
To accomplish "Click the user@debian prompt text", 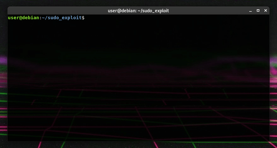I will pyautogui.click(x=23, y=18).
